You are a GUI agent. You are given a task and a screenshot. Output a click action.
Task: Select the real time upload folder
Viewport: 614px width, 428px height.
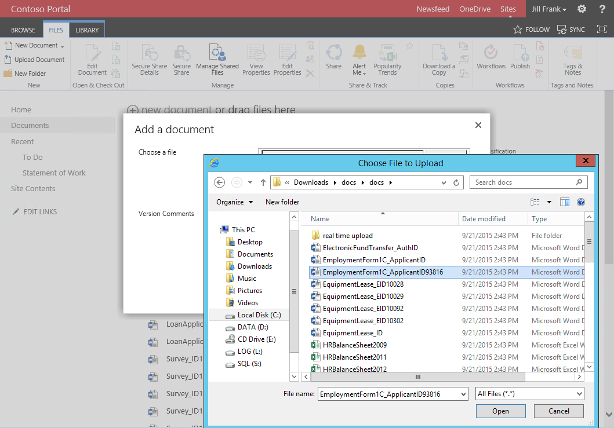pyautogui.click(x=342, y=236)
